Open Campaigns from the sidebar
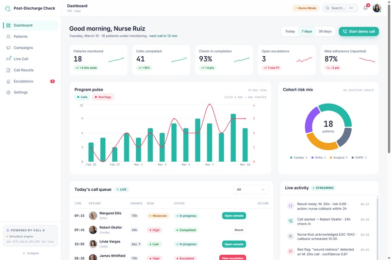 point(31,48)
